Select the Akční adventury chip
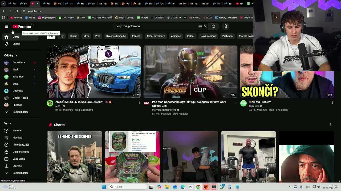 coord(156,36)
